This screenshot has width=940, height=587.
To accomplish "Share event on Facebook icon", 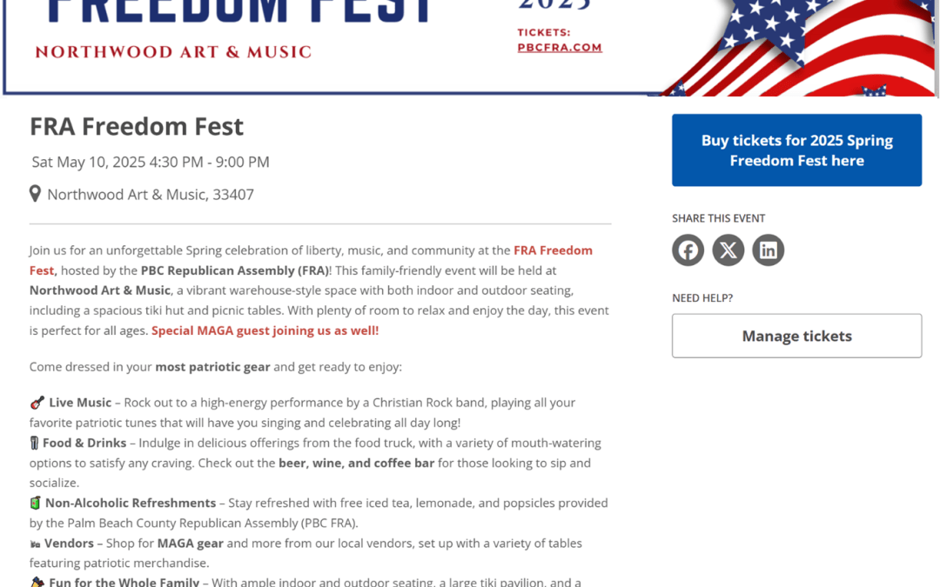I will tap(688, 250).
